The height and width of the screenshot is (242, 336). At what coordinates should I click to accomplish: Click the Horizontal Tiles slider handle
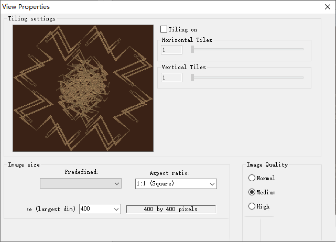pos(192,49)
